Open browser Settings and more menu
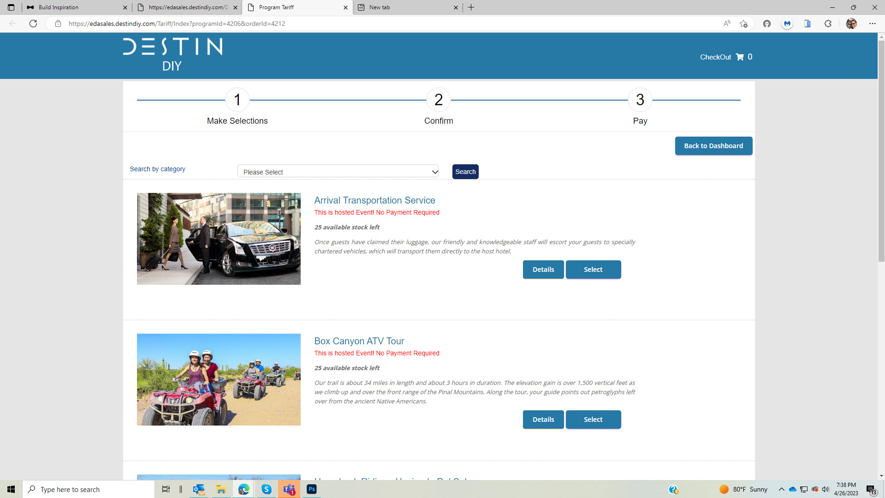 coord(872,24)
